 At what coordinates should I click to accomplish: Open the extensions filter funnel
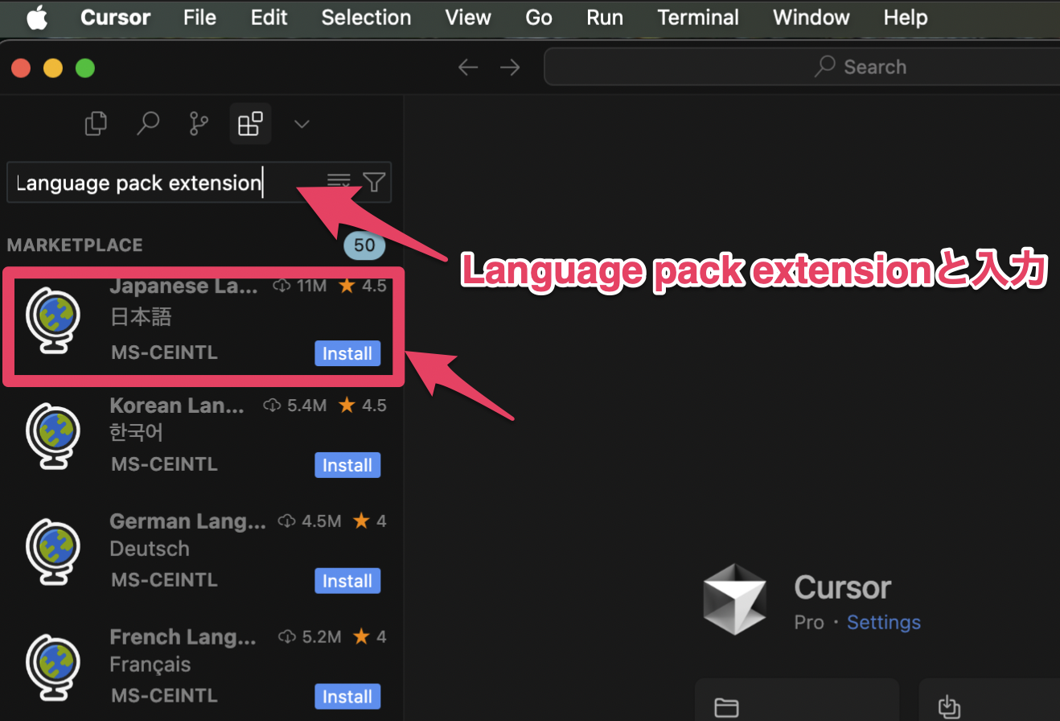(374, 183)
